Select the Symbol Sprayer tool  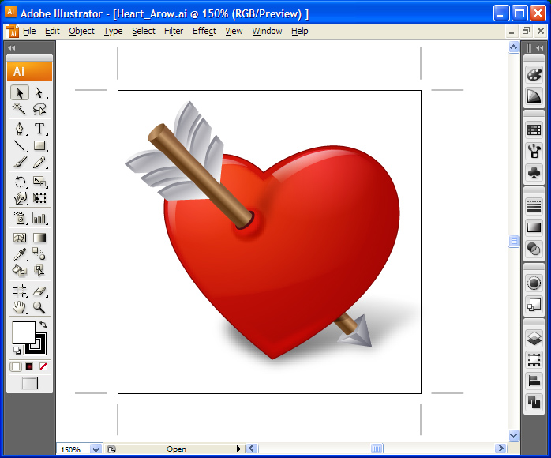(19, 218)
